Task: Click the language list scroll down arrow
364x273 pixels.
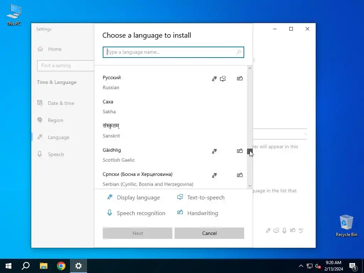Action: click(x=250, y=186)
